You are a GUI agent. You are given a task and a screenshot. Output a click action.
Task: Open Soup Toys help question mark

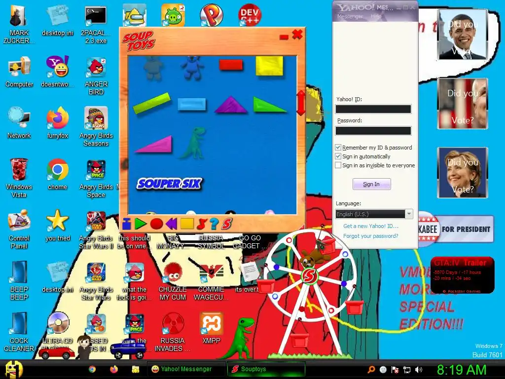click(x=214, y=224)
